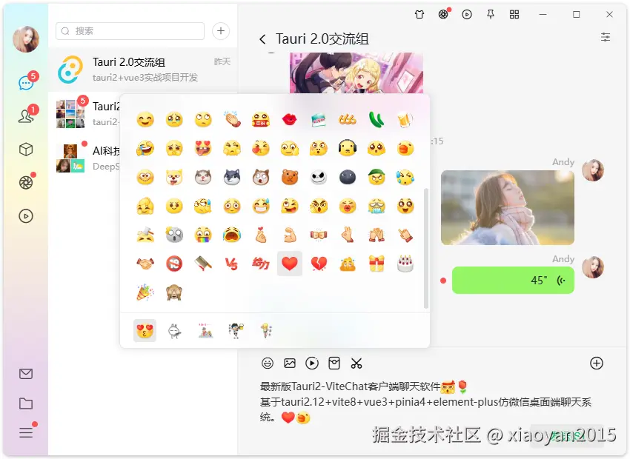Viewport: 630px width, 459px height.
Task: Select the heart-eyes emoji category tab
Action: (145, 331)
